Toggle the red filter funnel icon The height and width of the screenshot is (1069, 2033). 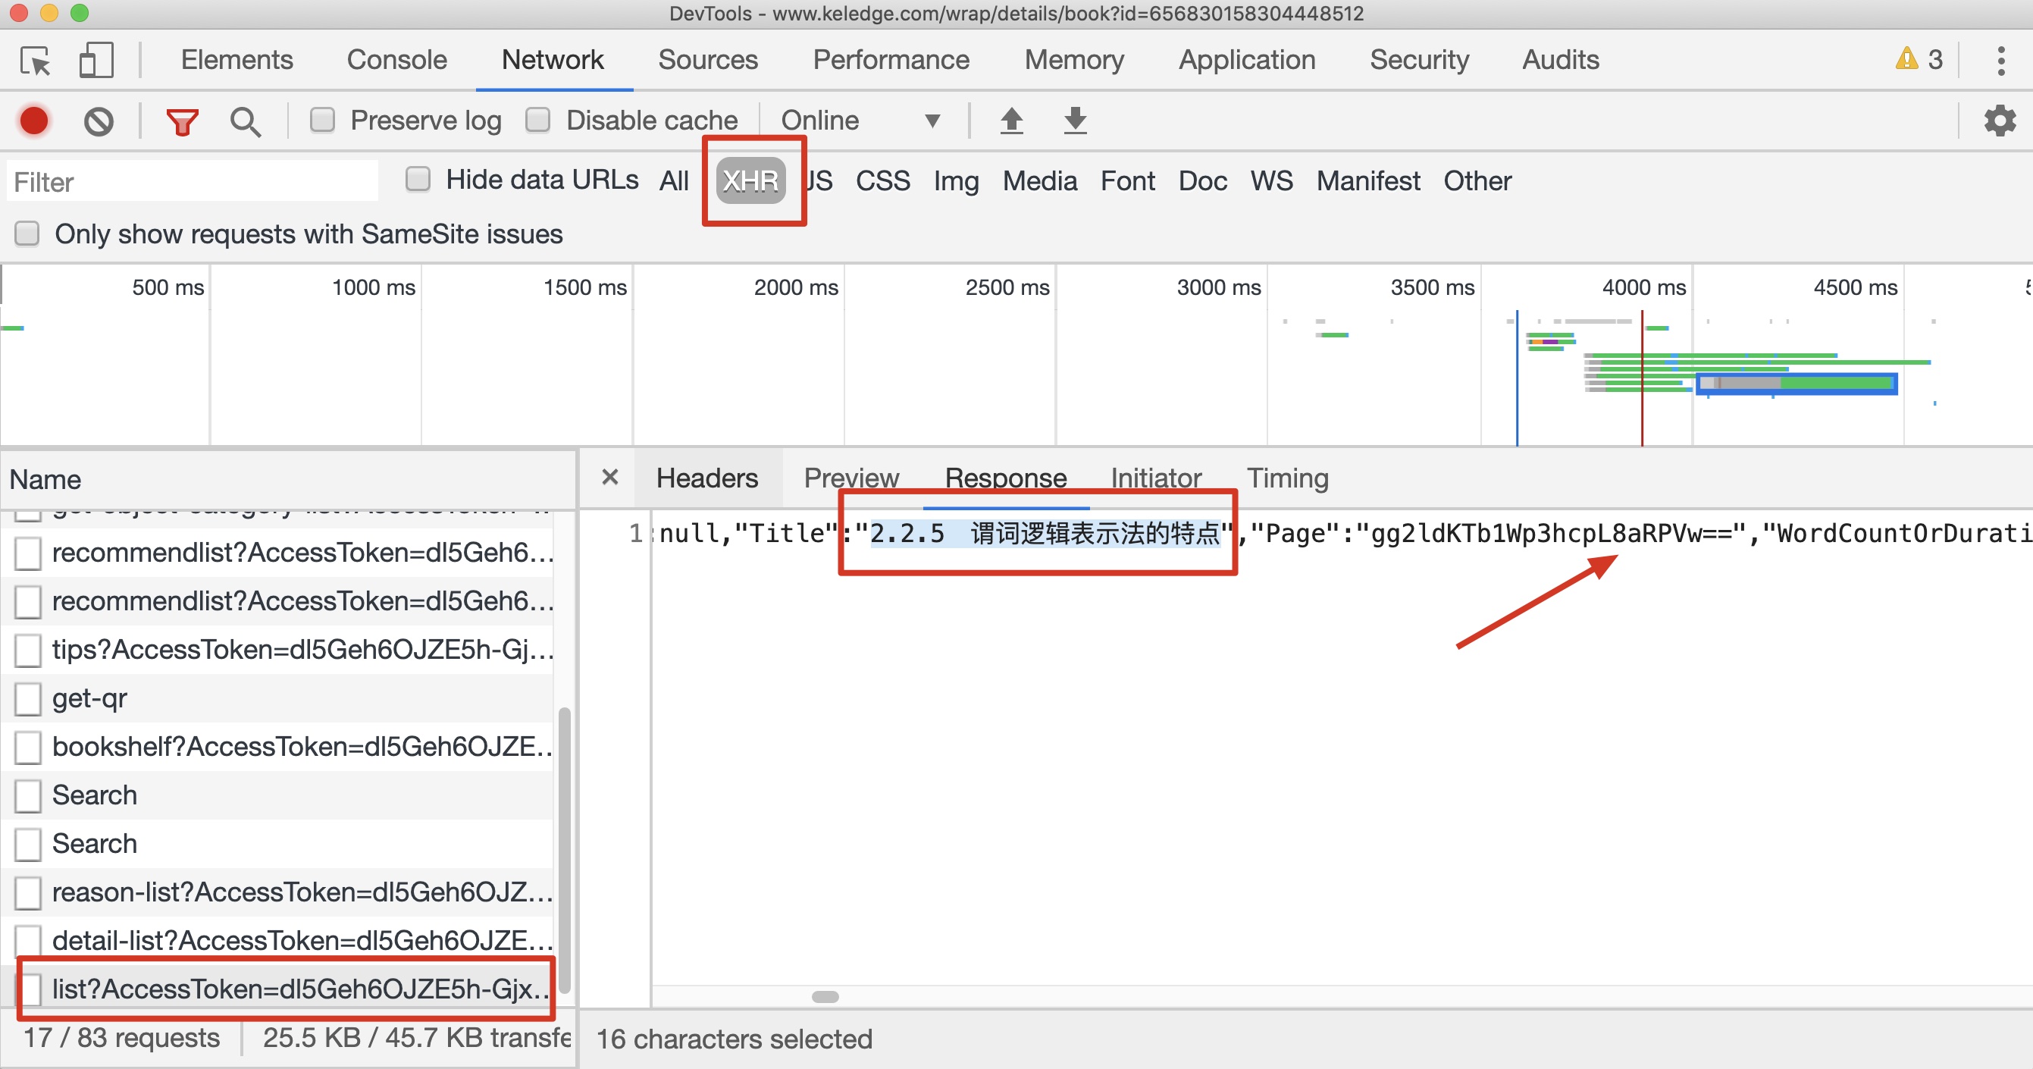click(181, 121)
